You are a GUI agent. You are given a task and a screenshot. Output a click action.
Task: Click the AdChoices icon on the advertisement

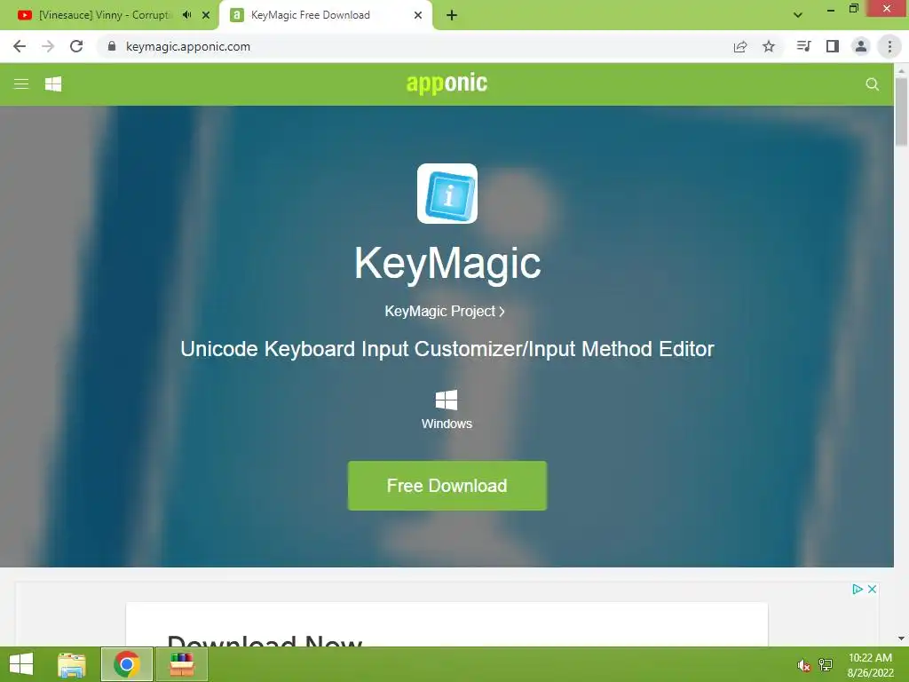pyautogui.click(x=858, y=590)
